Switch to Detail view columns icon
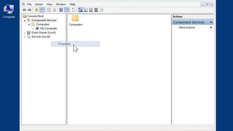 point(96,10)
